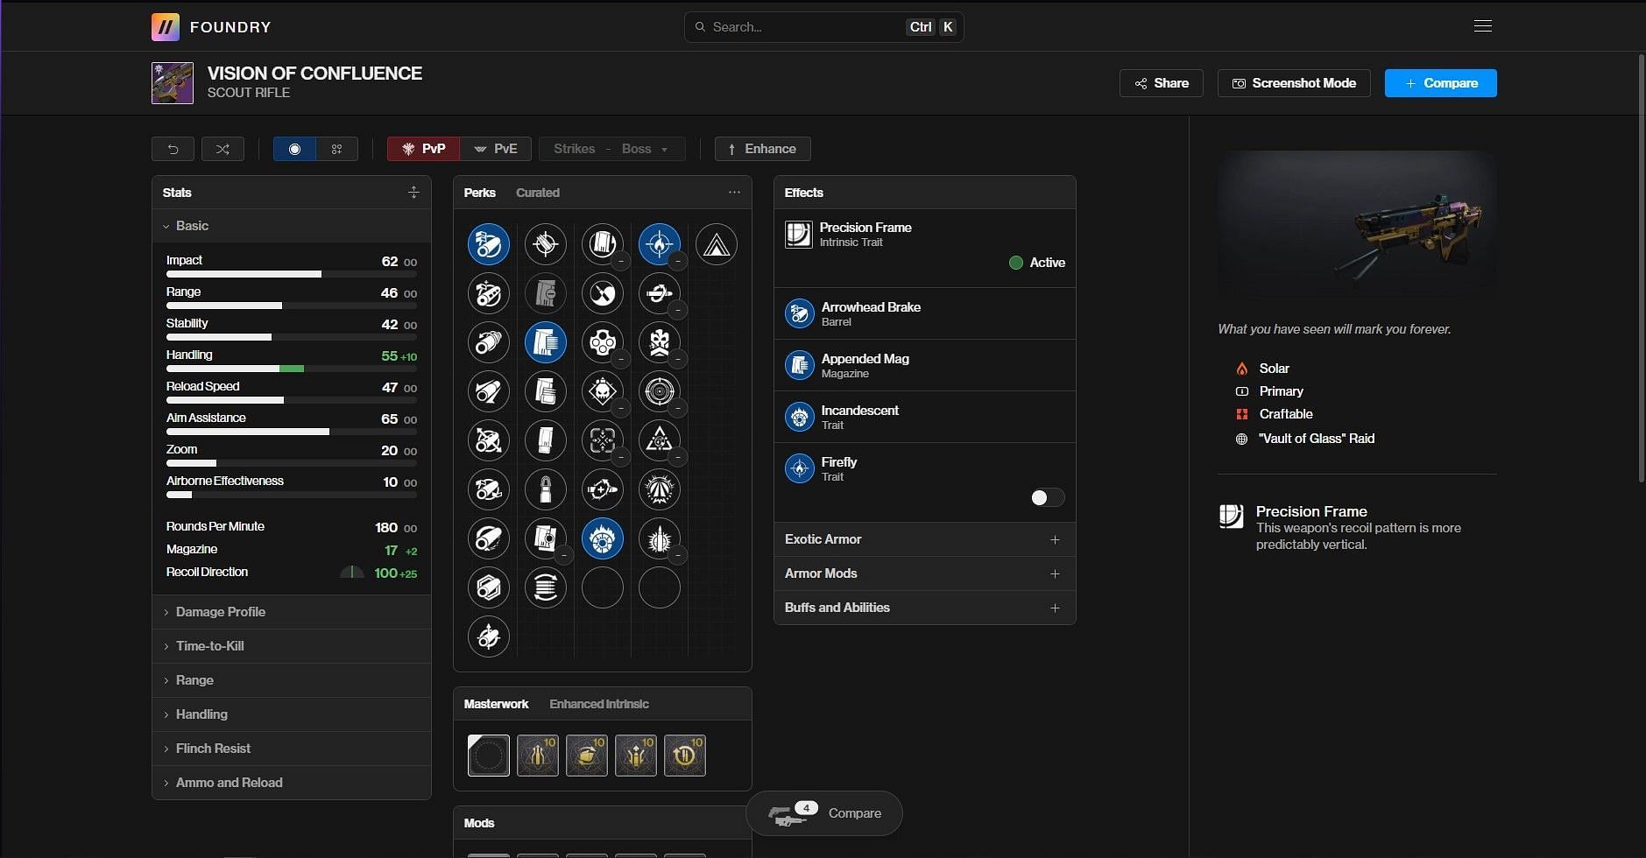Expand the Range stats section
Viewport: 1646px width, 858px height.
coord(292,680)
